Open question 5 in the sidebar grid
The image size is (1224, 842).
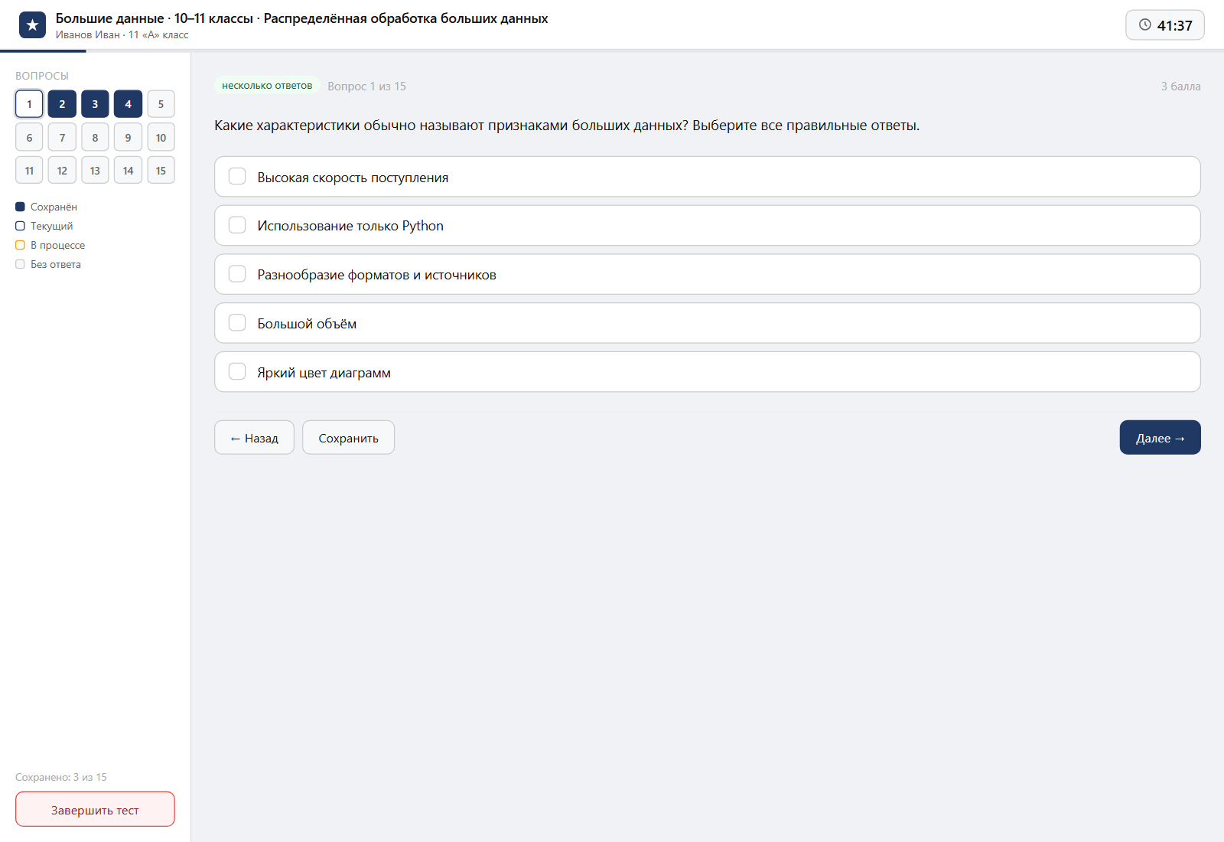[161, 104]
